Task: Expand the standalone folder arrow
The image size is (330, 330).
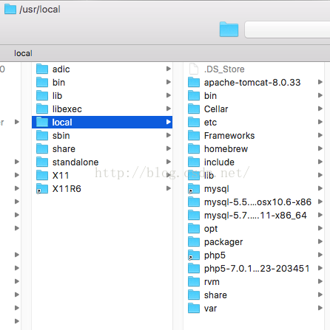Action: 169,162
